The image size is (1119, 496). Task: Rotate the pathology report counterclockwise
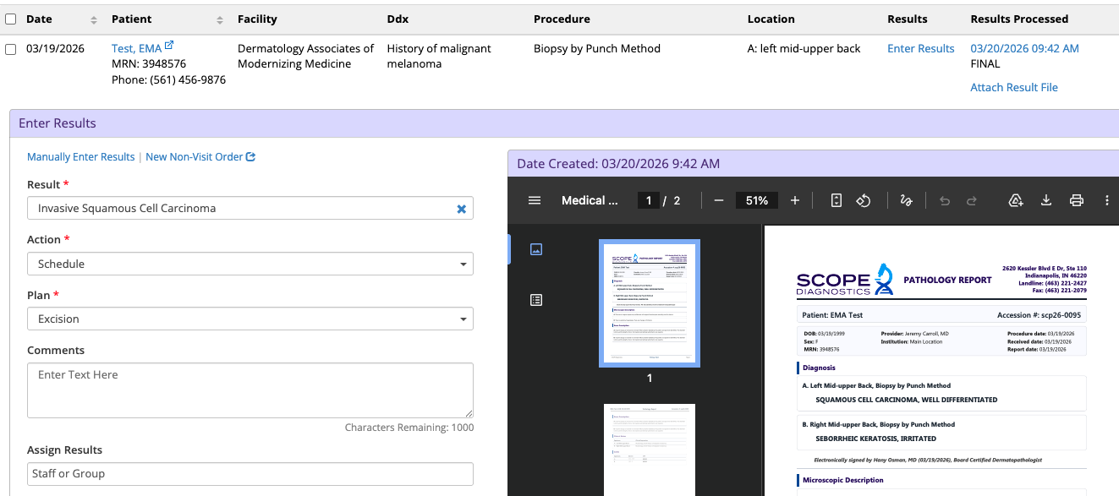tap(861, 200)
